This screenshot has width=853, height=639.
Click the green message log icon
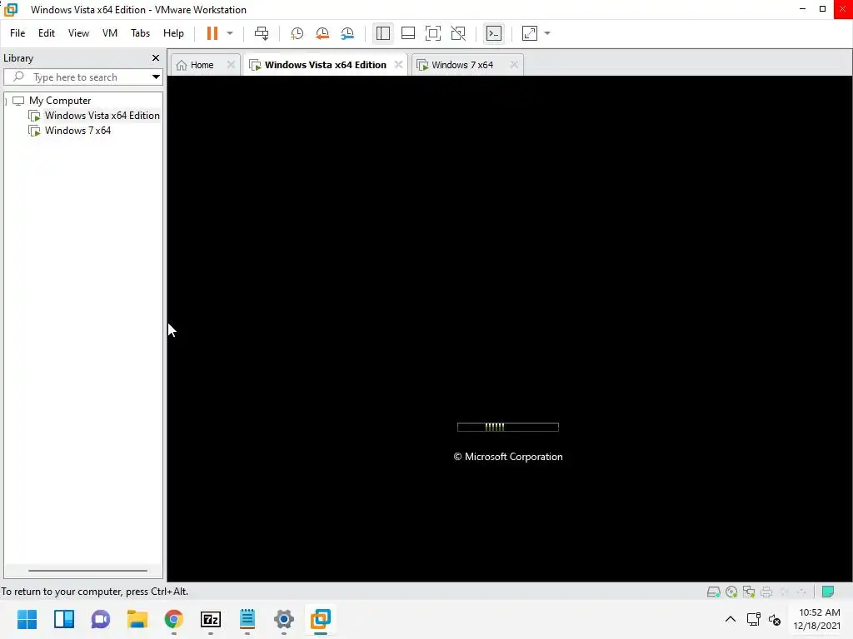[x=828, y=592]
